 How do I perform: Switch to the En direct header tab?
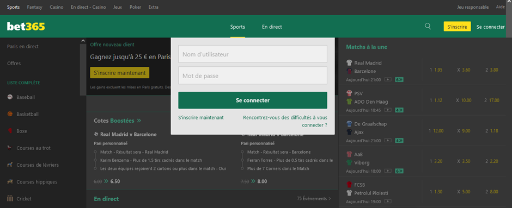(x=272, y=27)
